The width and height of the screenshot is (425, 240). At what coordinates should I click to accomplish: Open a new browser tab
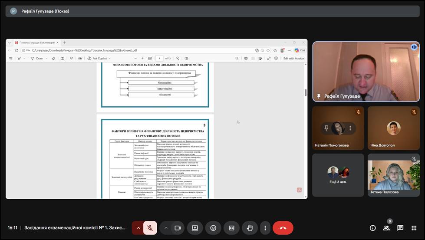65,43
